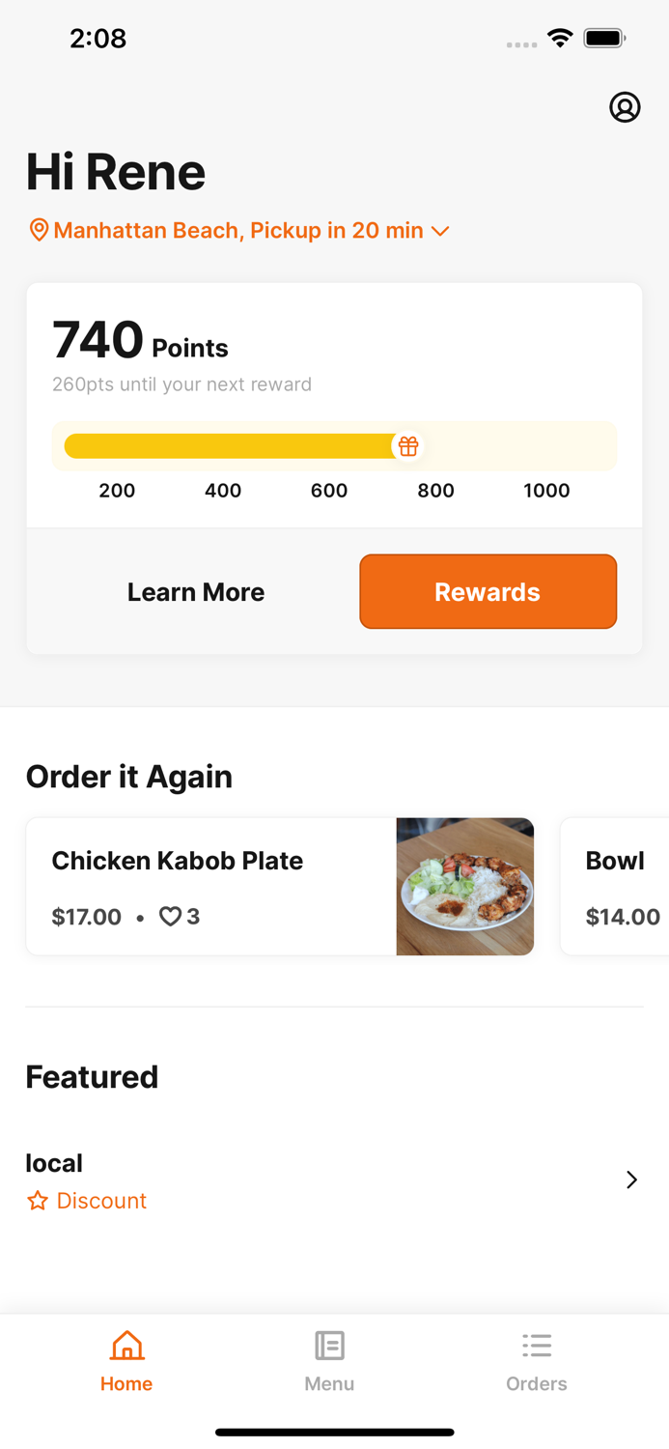The image size is (669, 1449).
Task: Tap the Wi-Fi indicator in the status bar
Action: [x=561, y=38]
